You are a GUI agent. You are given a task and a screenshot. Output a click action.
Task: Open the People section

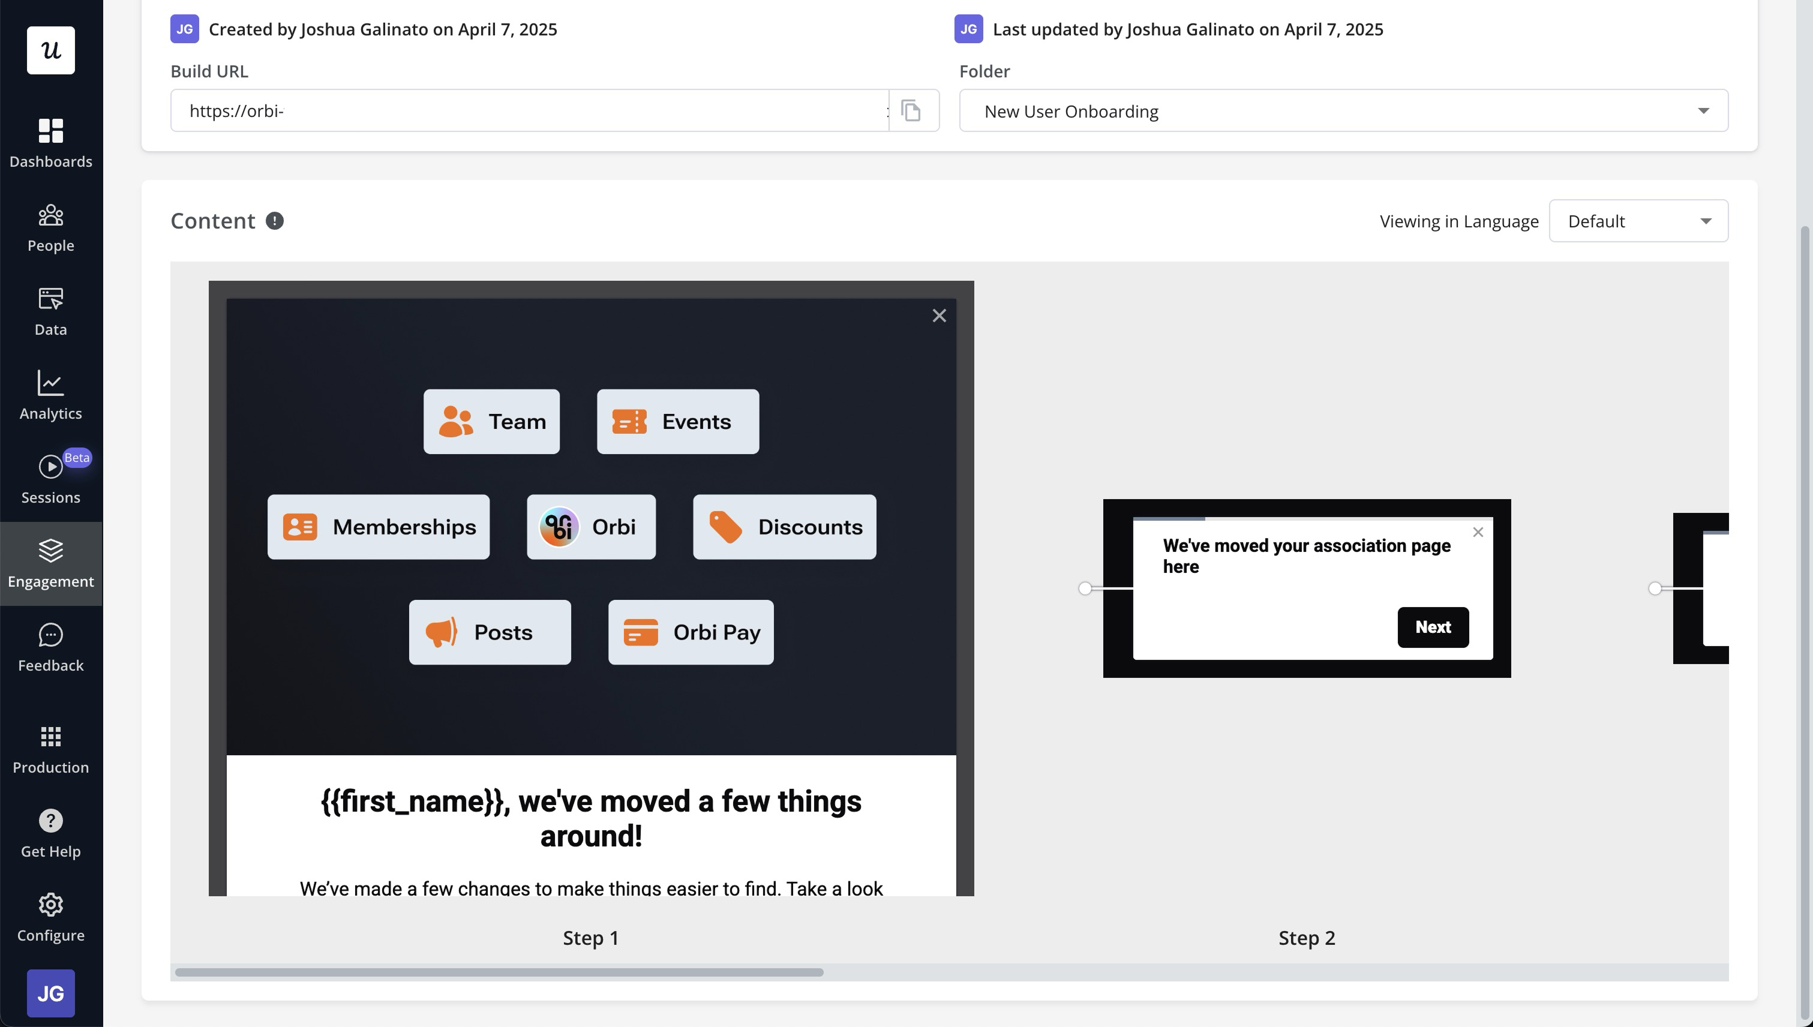coord(51,228)
